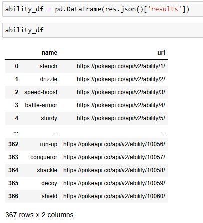
Task: Click the code cell defining ability_df
Action: coord(103,9)
